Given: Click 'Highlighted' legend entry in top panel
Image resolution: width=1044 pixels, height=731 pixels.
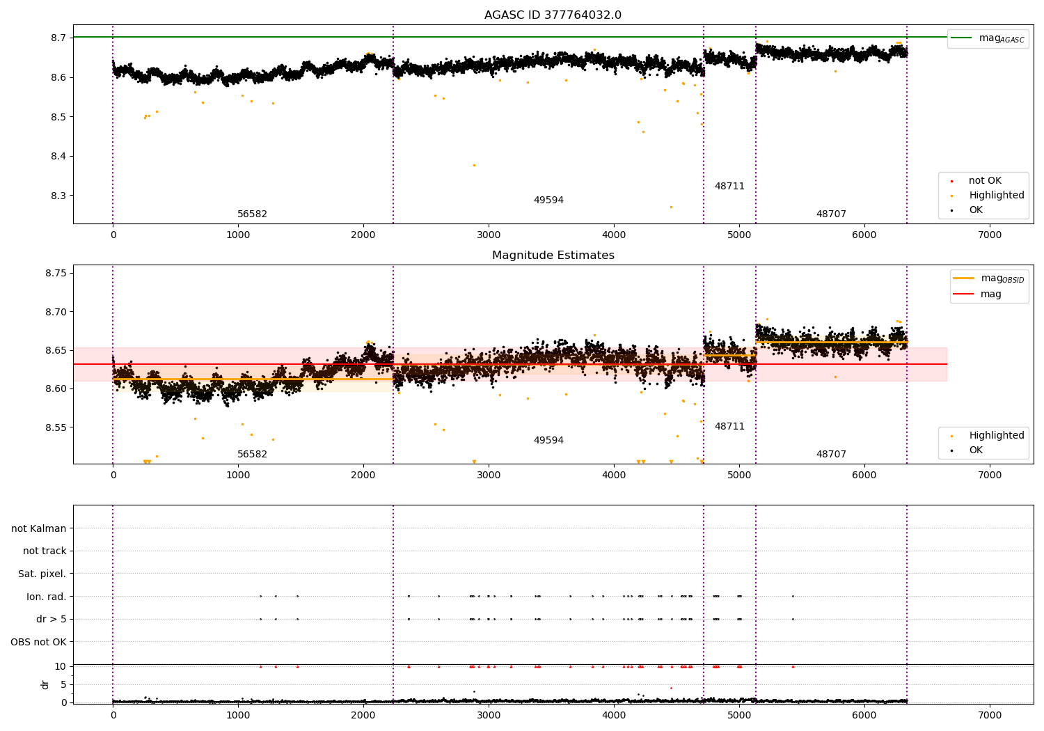Looking at the screenshot, I should tap(987, 195).
